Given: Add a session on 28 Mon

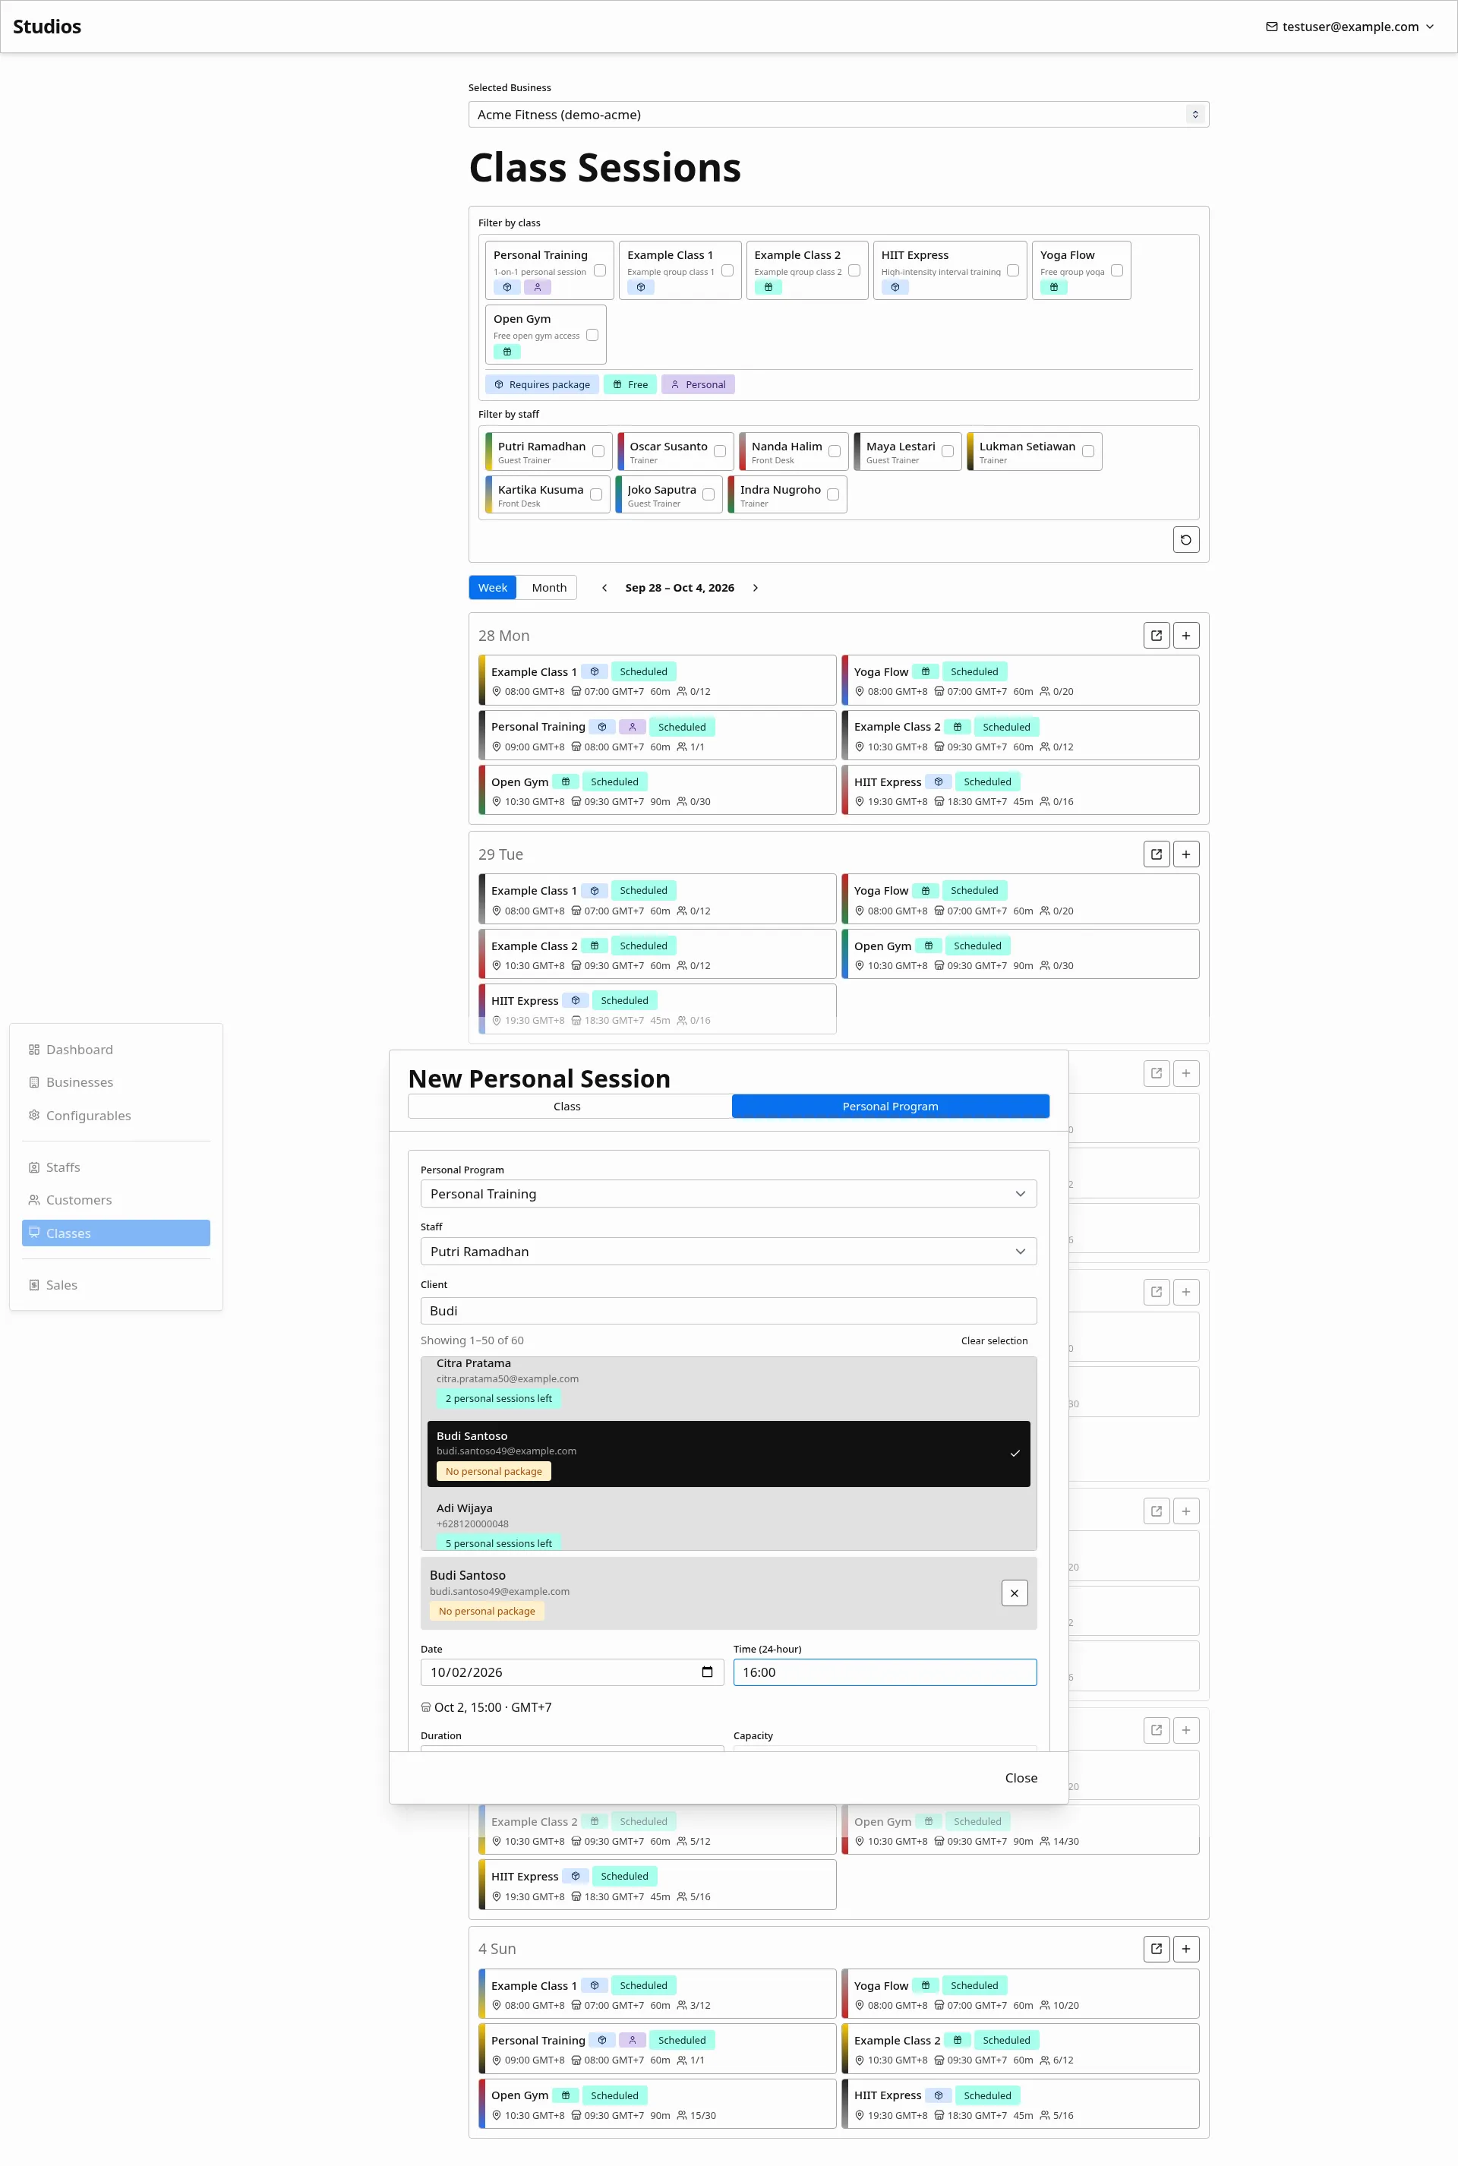Looking at the screenshot, I should pyautogui.click(x=1185, y=635).
